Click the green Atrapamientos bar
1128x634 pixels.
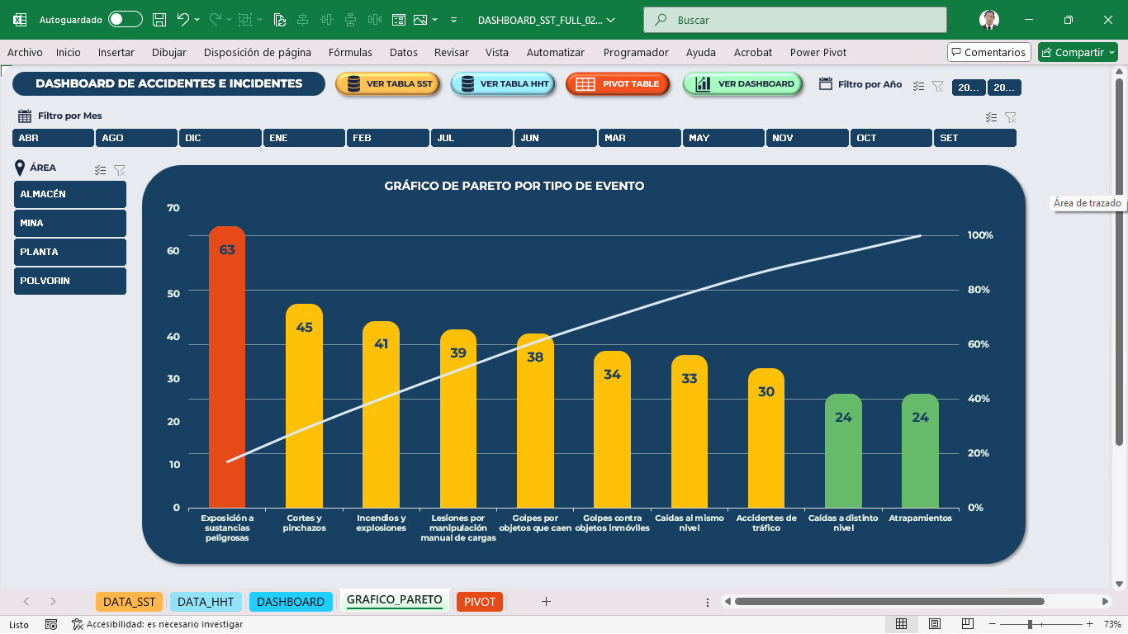920,451
